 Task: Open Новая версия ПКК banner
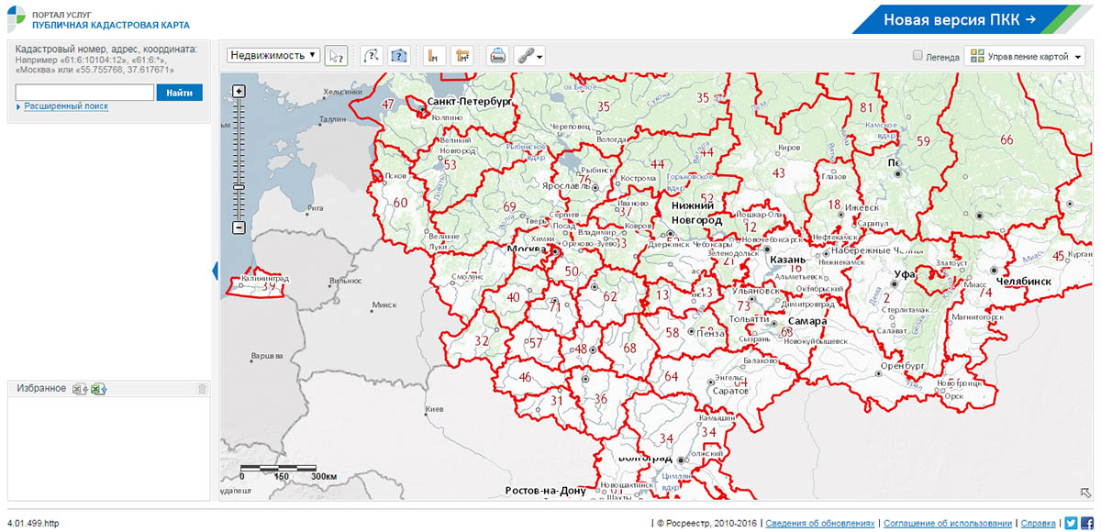(x=960, y=19)
